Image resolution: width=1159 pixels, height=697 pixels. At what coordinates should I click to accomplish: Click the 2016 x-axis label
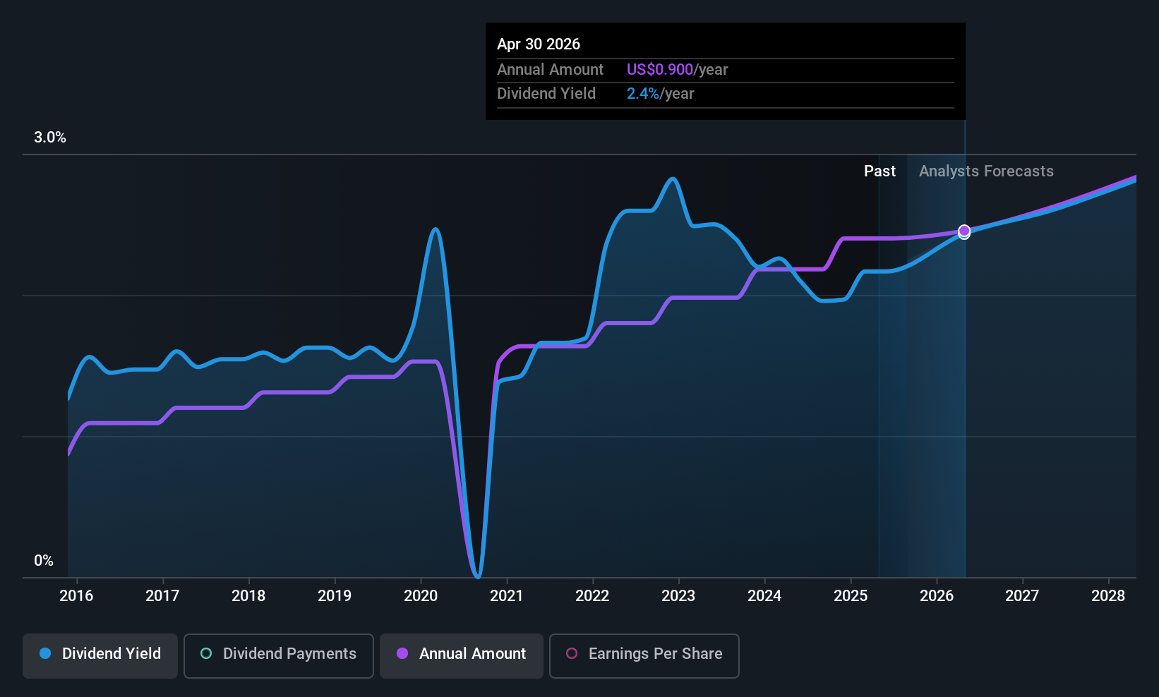[76, 595]
